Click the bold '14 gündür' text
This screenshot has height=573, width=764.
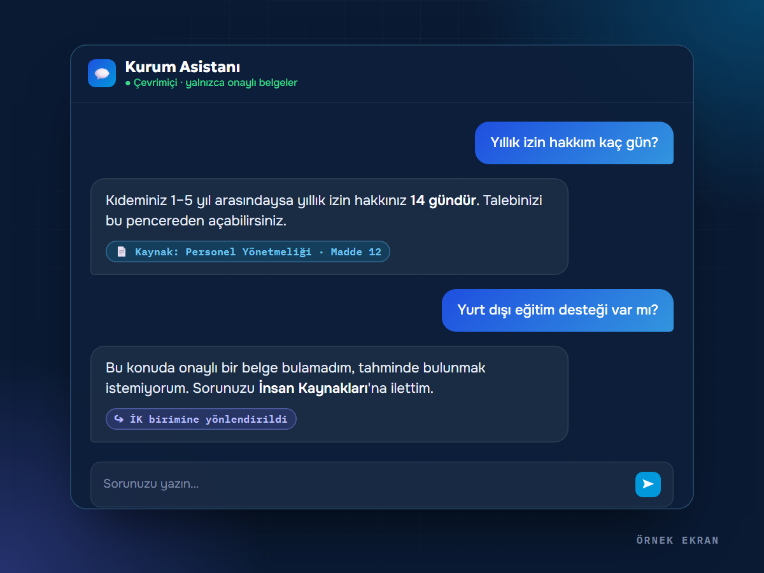(x=443, y=200)
